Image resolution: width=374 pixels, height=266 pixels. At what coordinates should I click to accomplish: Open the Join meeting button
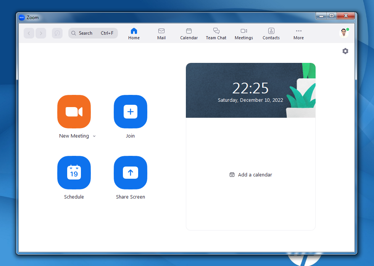click(x=131, y=111)
